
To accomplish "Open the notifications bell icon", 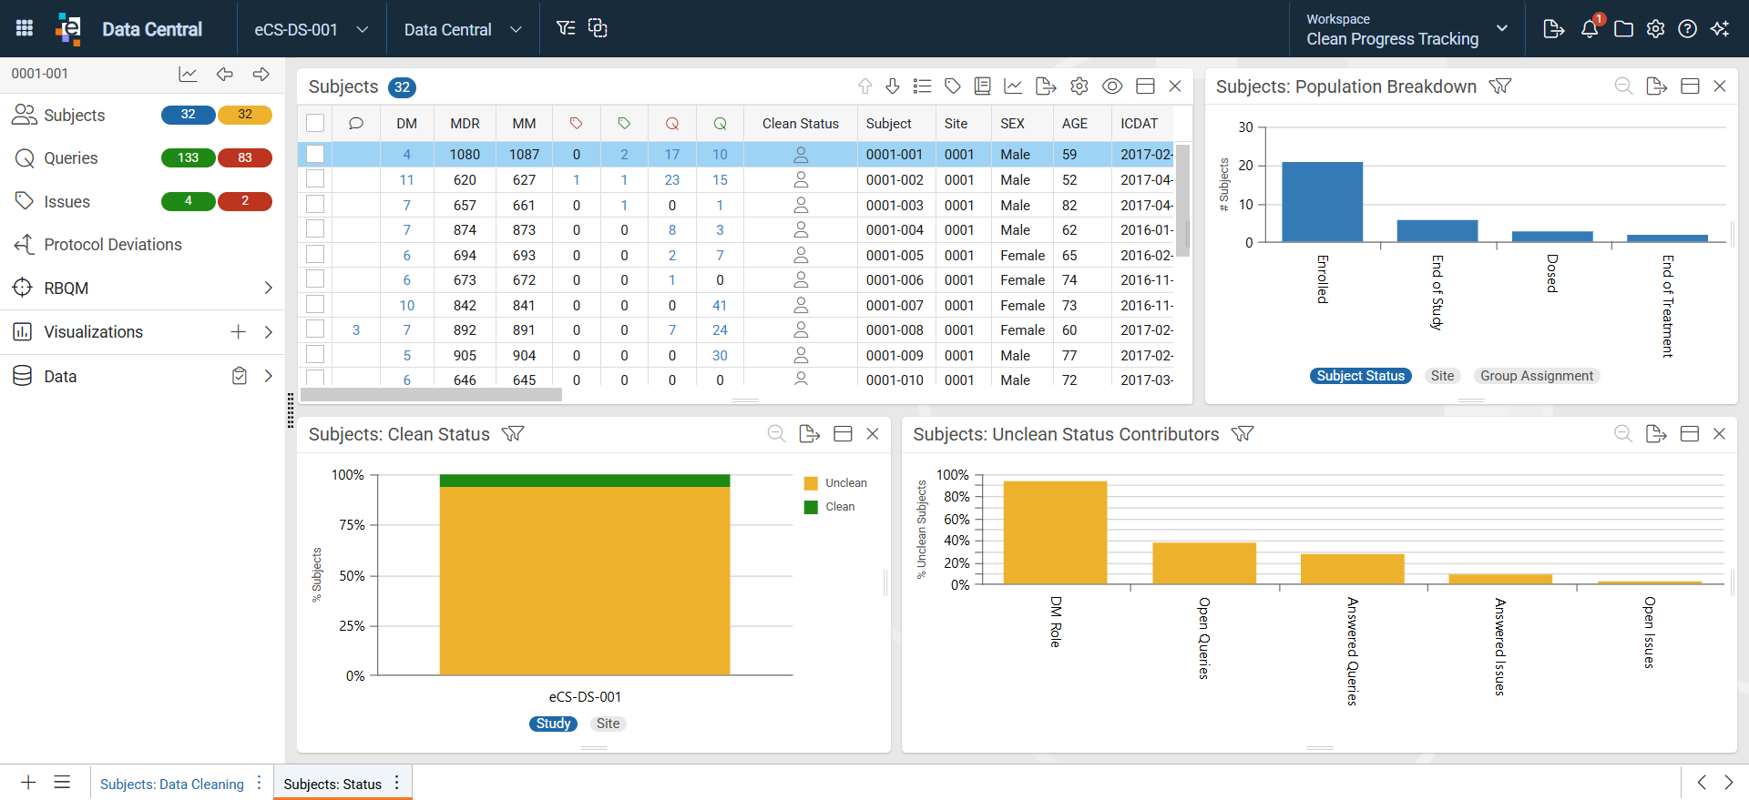I will click(1590, 29).
